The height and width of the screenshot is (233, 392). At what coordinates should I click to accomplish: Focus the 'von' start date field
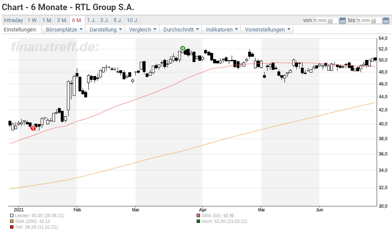326,21
